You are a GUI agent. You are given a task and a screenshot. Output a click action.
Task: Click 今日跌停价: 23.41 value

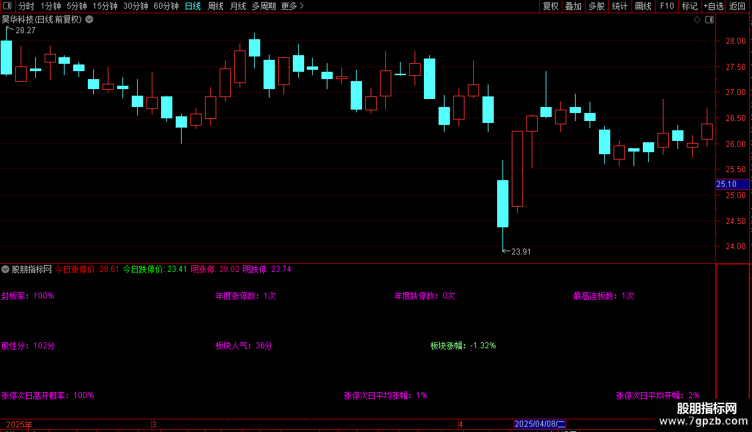click(154, 269)
